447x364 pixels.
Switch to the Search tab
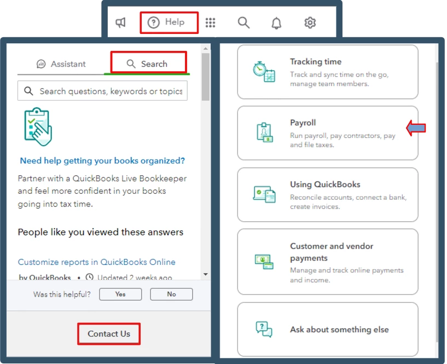point(147,64)
